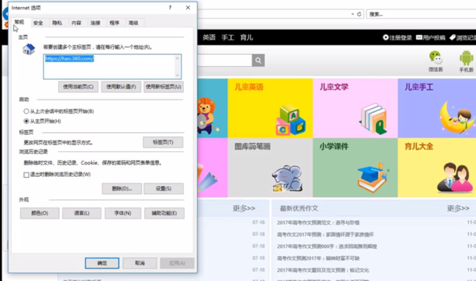The height and width of the screenshot is (281, 476).
Task: Click the lion cartoon icon
Action: tap(207, 116)
